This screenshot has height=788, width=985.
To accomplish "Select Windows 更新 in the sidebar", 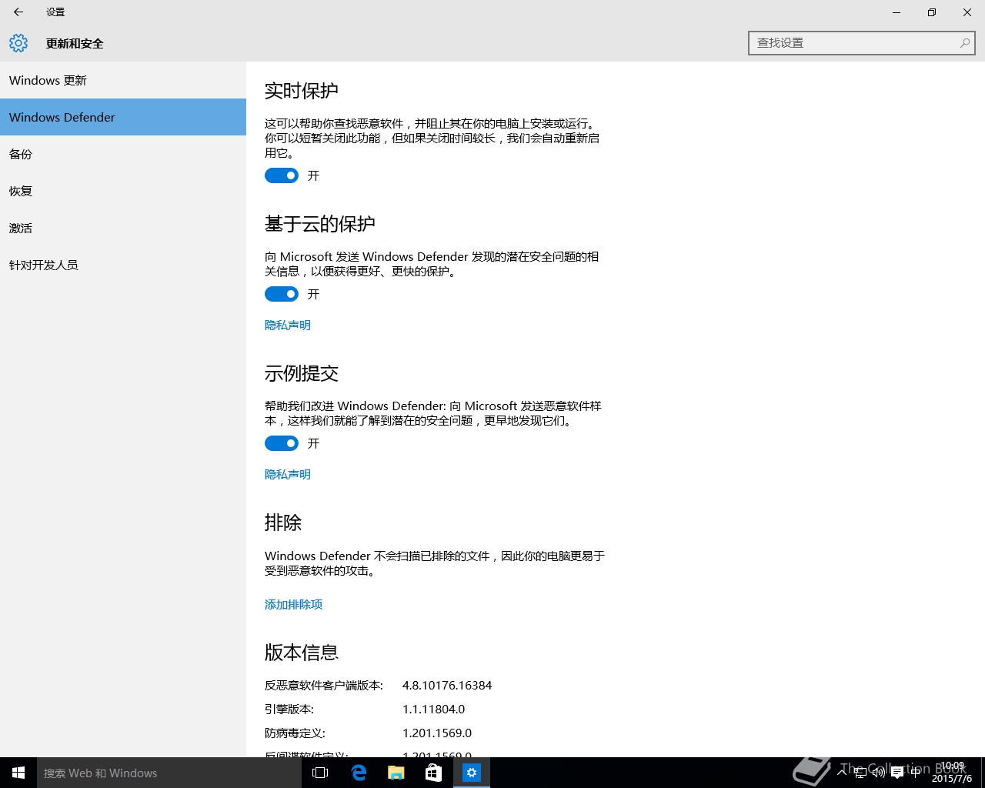I will click(123, 80).
